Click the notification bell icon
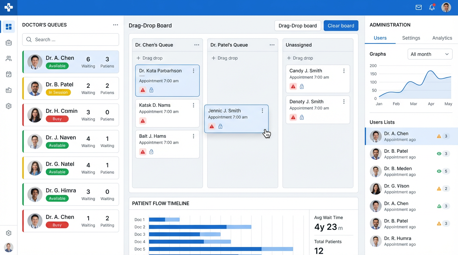The height and width of the screenshot is (255, 458). pos(432,7)
